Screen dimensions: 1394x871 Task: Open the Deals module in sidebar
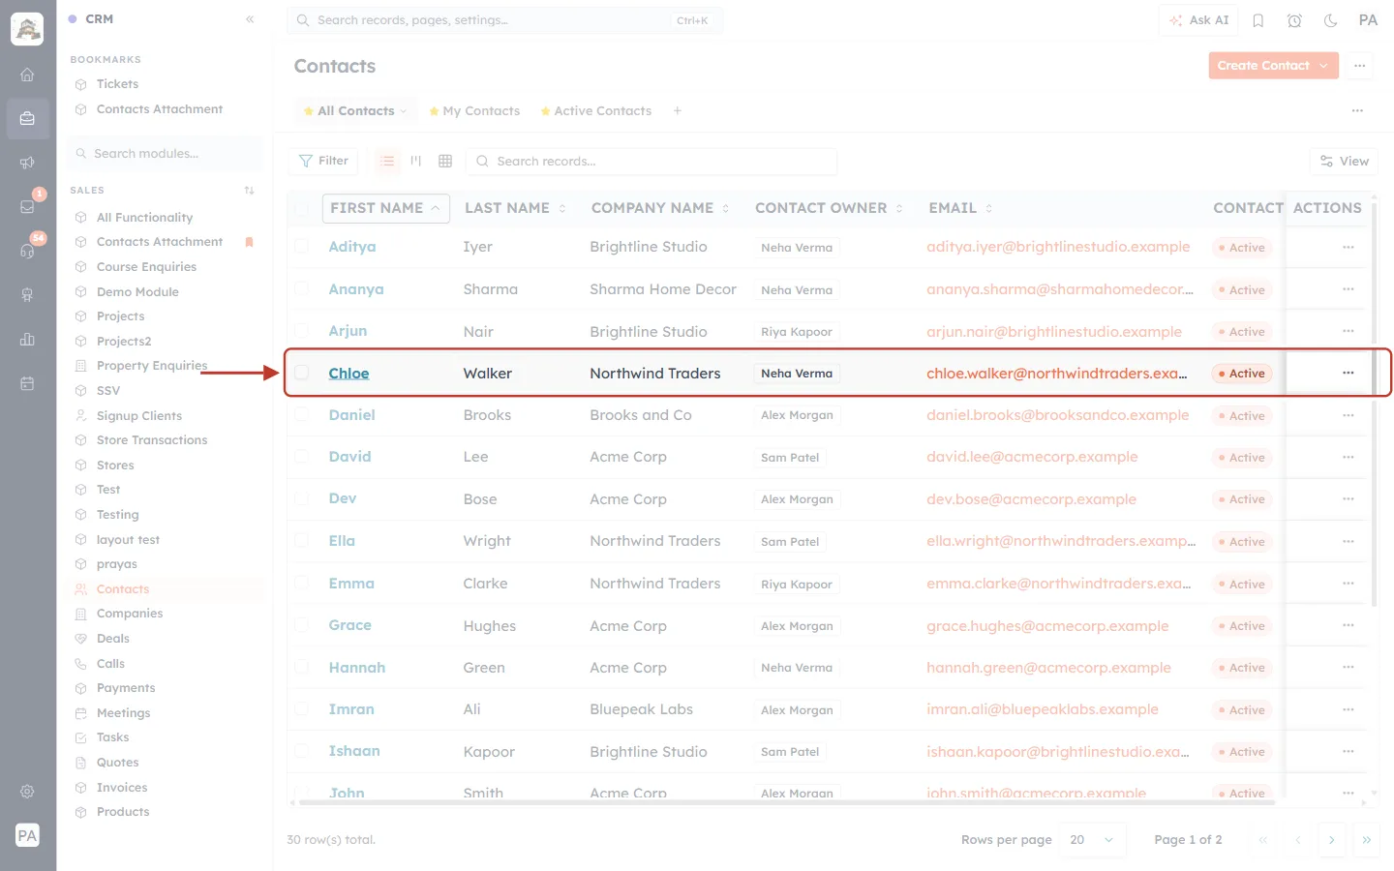(113, 639)
